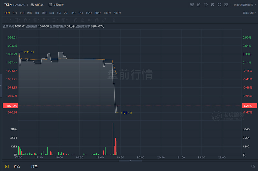Expand text tool options arrow
Image resolution: width=258 pixels, height=171 pixels.
pyautogui.click(x=58, y=20)
